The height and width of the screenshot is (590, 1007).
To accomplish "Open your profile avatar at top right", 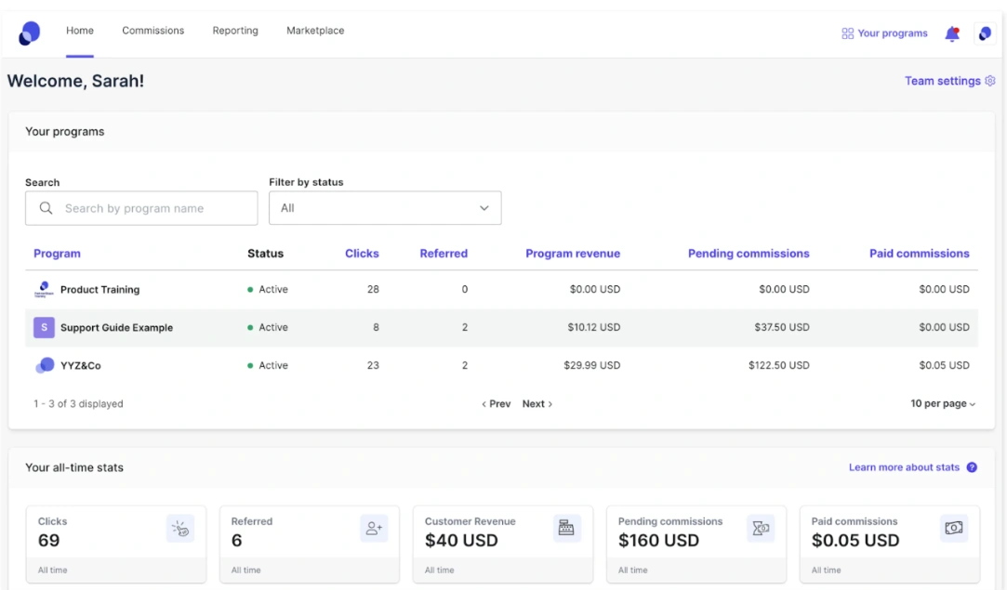I will (x=986, y=33).
